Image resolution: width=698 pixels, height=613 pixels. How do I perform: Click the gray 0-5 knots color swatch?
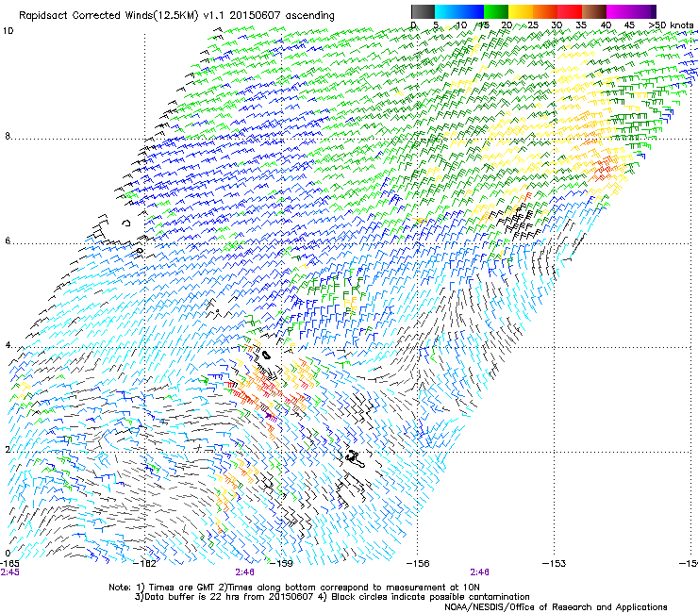(x=423, y=11)
